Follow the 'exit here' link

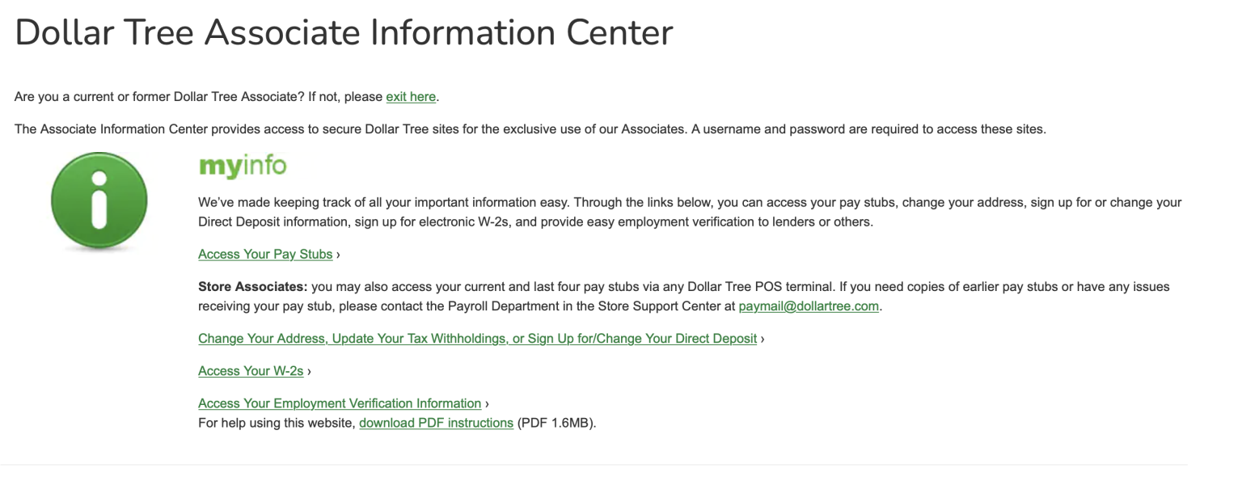(411, 97)
